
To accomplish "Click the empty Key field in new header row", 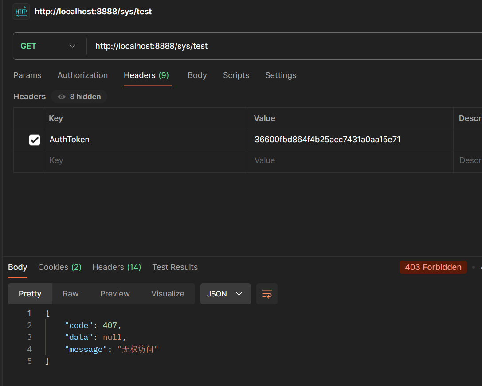I will [145, 160].
